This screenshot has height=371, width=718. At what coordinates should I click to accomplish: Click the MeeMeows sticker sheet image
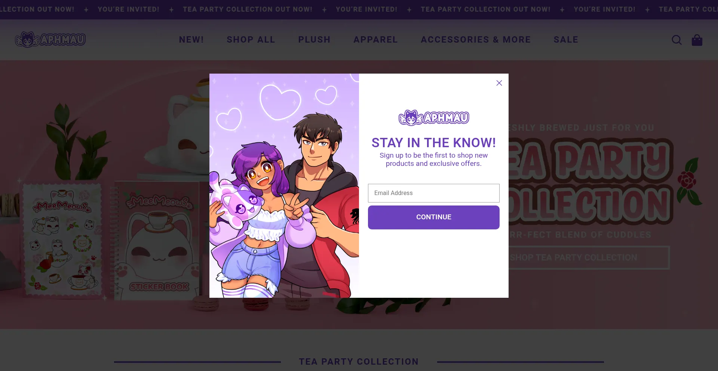(x=62, y=239)
